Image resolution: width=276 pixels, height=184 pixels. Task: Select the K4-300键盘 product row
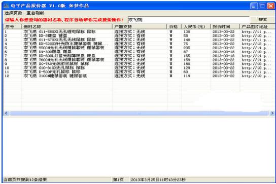pyautogui.click(x=139, y=52)
